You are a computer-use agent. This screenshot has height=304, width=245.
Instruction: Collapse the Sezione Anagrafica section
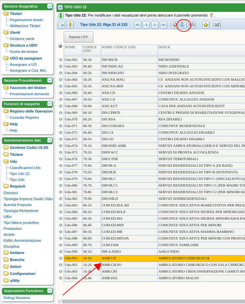tap(50, 6)
